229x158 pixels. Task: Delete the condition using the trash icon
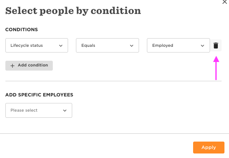pos(216,46)
